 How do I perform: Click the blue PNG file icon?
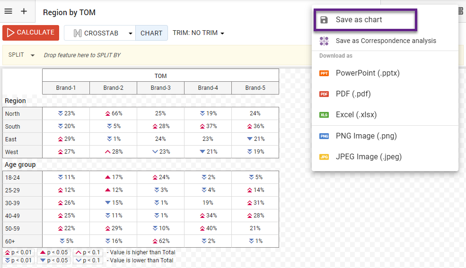point(324,136)
